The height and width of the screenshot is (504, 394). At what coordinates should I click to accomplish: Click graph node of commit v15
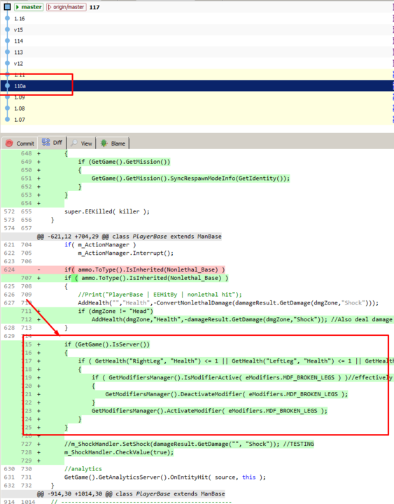(x=8, y=30)
